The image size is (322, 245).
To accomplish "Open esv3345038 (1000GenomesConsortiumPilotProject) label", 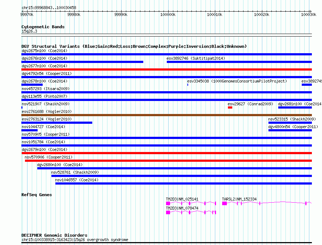I will [x=237, y=81].
